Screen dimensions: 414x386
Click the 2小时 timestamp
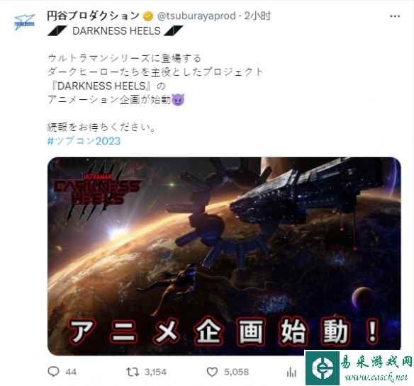click(257, 16)
